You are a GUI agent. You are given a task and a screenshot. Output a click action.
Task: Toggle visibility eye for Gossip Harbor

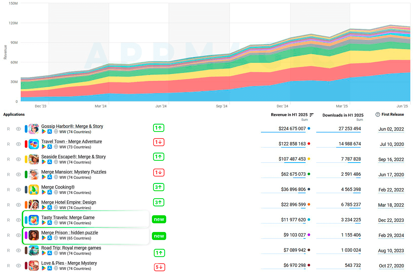pyautogui.click(x=19, y=129)
